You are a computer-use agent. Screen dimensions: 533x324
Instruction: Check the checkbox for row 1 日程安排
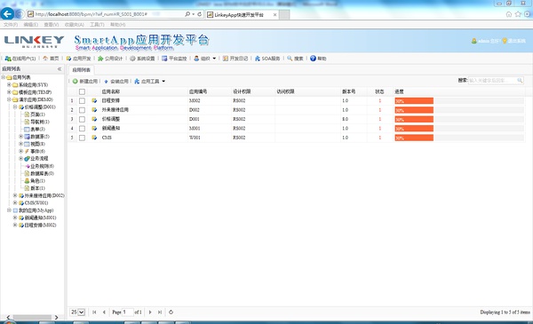82,101
